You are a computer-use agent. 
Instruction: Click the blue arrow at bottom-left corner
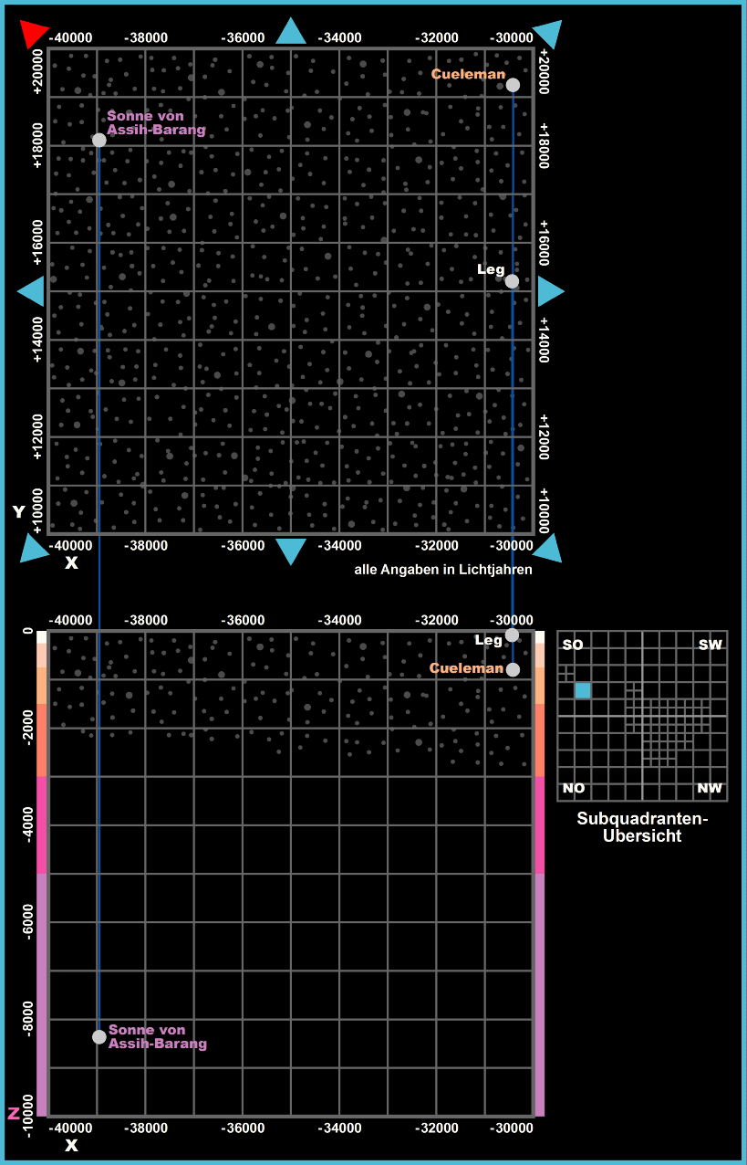click(34, 548)
